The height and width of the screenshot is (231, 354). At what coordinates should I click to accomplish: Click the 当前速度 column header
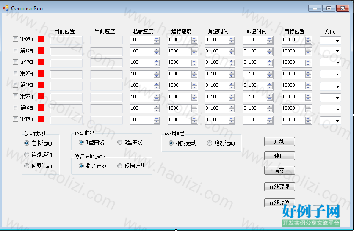105,31
